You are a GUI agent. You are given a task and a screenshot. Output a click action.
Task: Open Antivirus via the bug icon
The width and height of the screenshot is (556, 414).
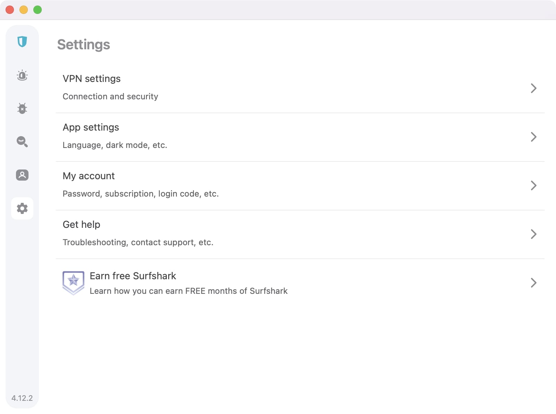22,109
